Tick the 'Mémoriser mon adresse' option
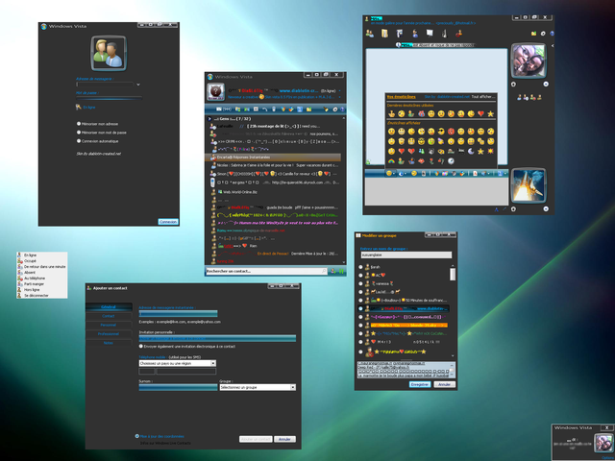 pyautogui.click(x=79, y=124)
